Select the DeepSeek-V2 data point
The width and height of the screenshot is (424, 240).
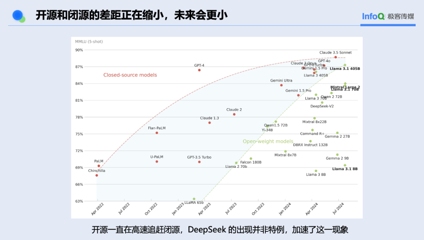(x=322, y=102)
